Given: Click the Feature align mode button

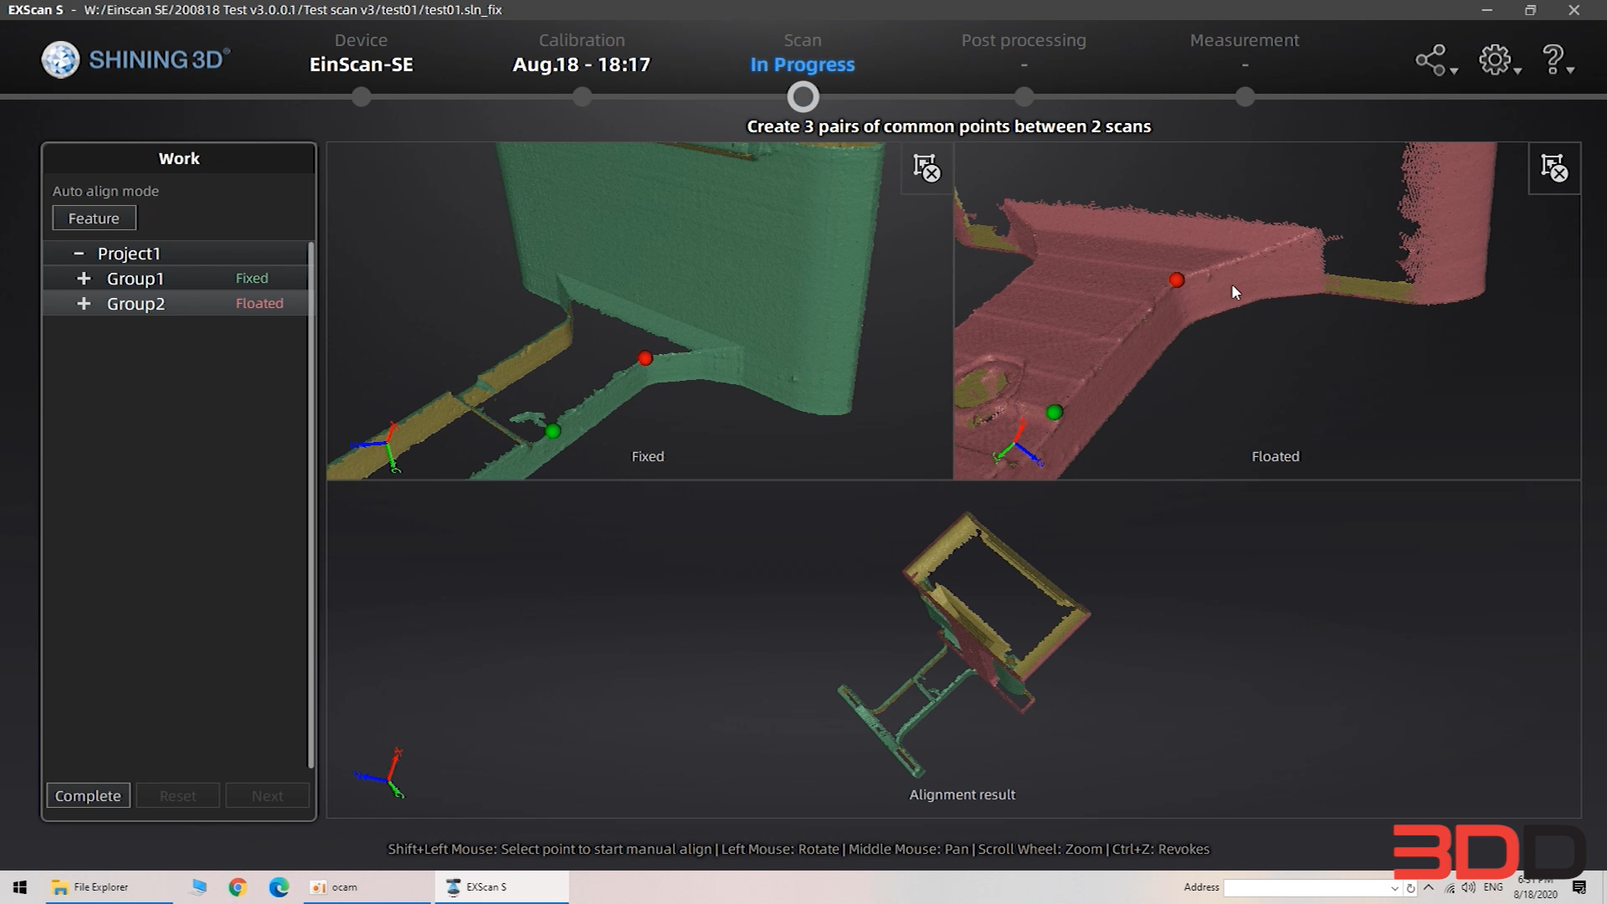Looking at the screenshot, I should tap(94, 218).
